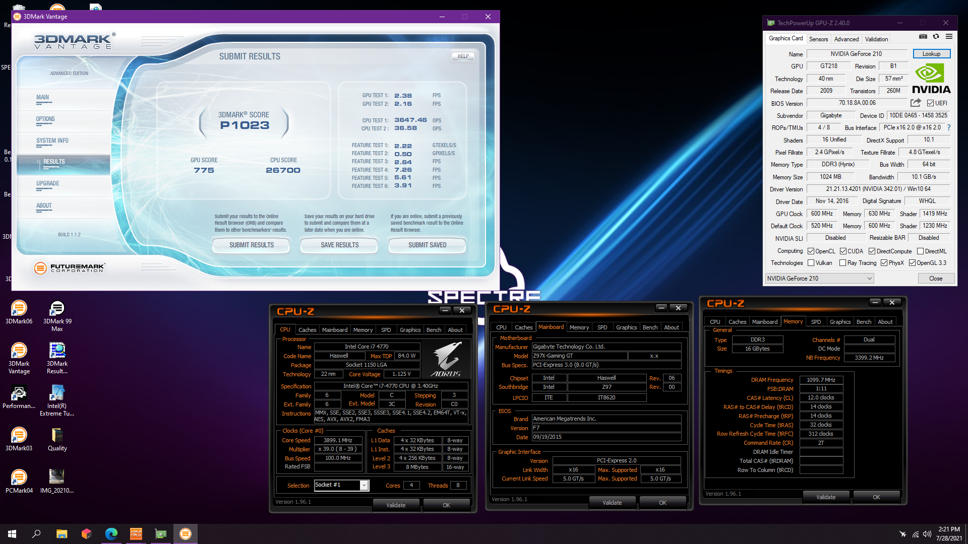Click Bus Interface question mark icon
This screenshot has width=968, height=544.
pyautogui.click(x=949, y=127)
